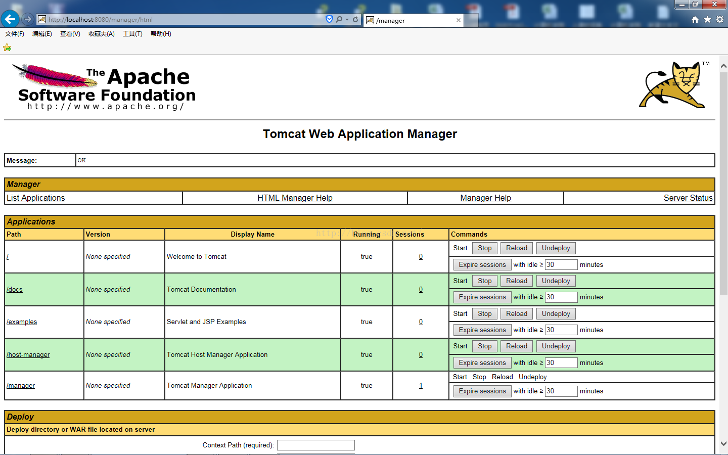Click idle minutes field for /host-manager

click(561, 363)
